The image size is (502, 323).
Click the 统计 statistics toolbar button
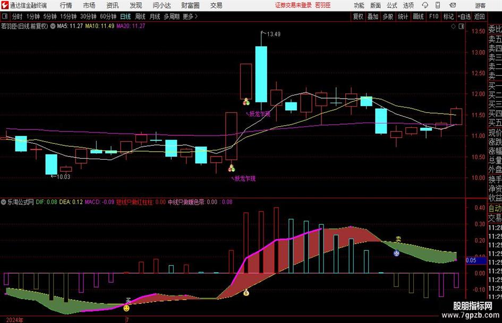403,16
